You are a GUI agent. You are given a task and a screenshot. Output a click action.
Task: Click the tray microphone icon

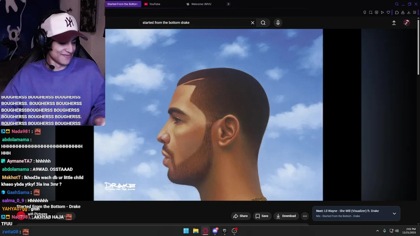click(385, 231)
